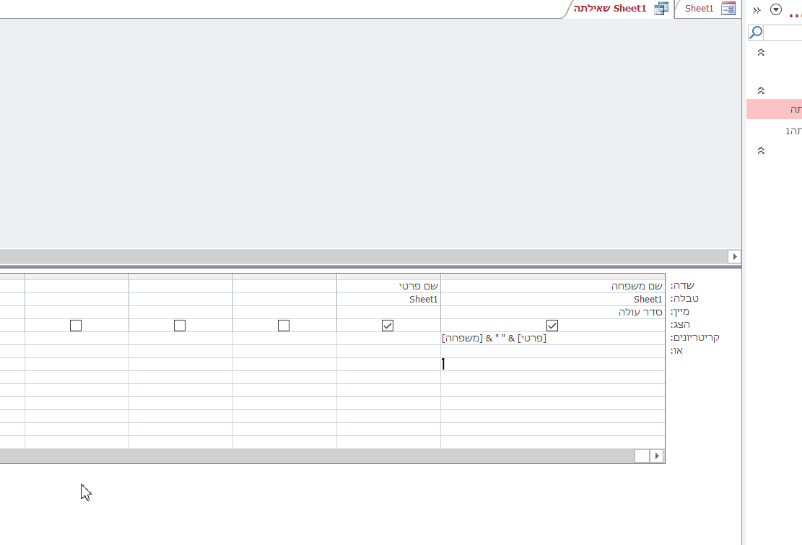Collapse navigation pane with double-chevron button
The width and height of the screenshot is (802, 545).
[757, 9]
